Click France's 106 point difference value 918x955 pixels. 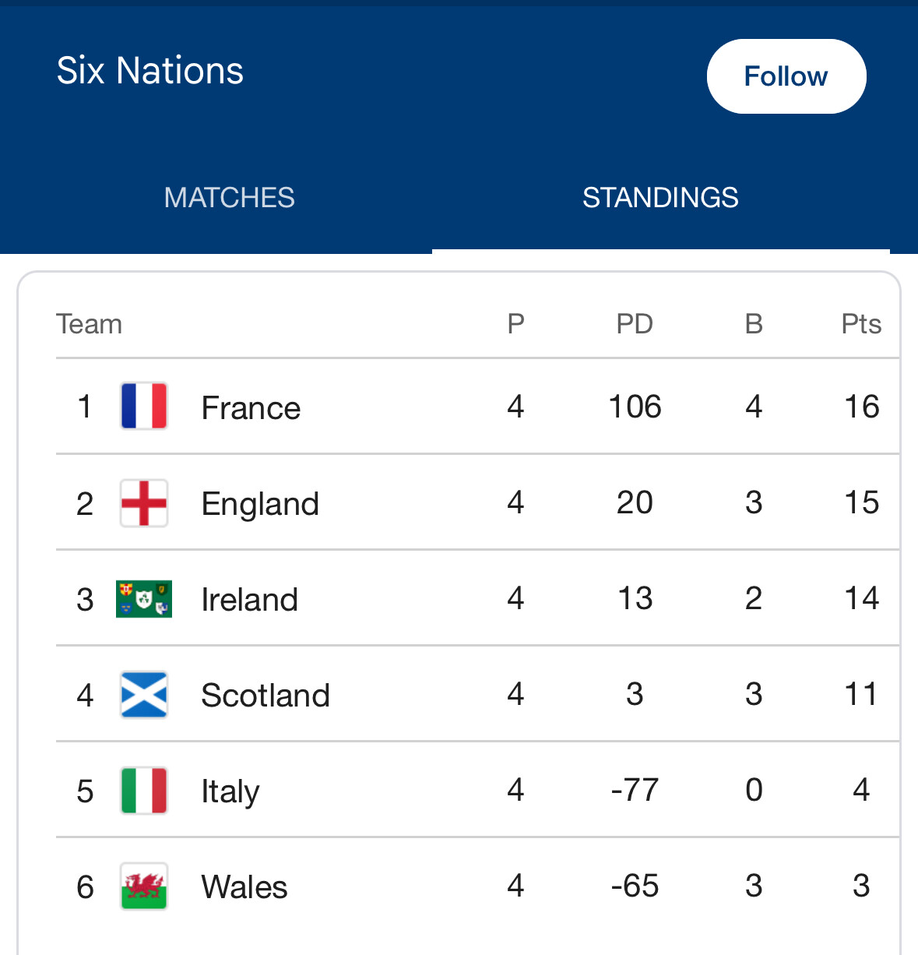click(635, 407)
